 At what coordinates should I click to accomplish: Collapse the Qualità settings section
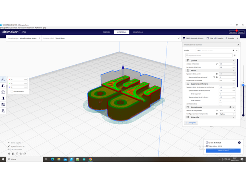coord(234,61)
